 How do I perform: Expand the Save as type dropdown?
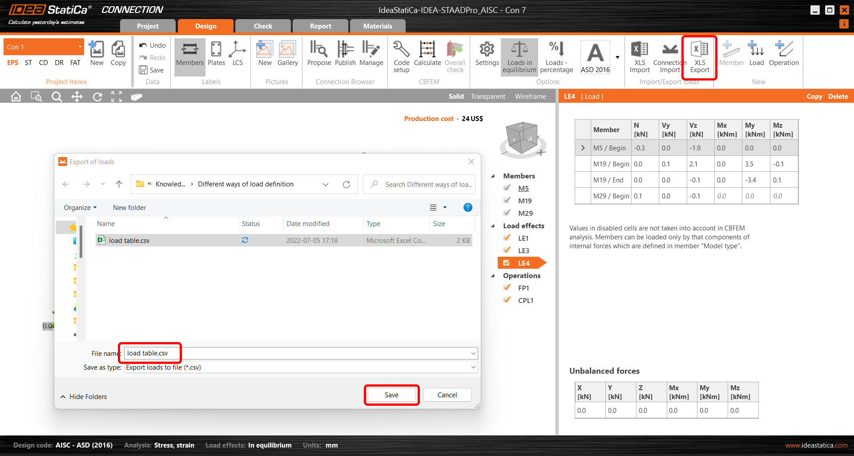click(473, 367)
